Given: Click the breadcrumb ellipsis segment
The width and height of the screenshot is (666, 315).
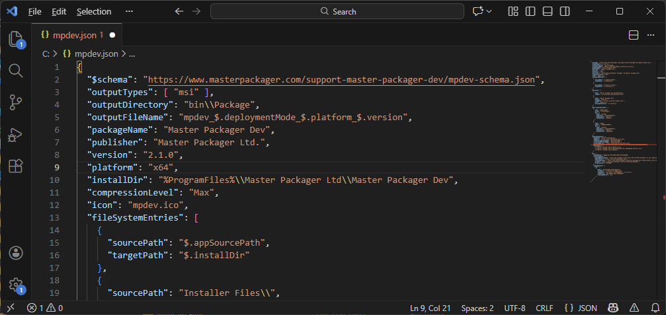Looking at the screenshot, I should point(132,54).
